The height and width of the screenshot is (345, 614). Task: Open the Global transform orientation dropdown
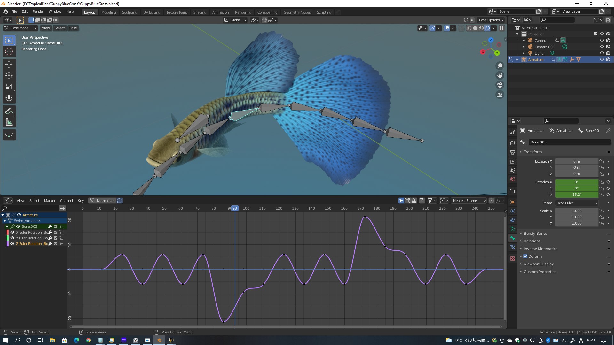(235, 20)
